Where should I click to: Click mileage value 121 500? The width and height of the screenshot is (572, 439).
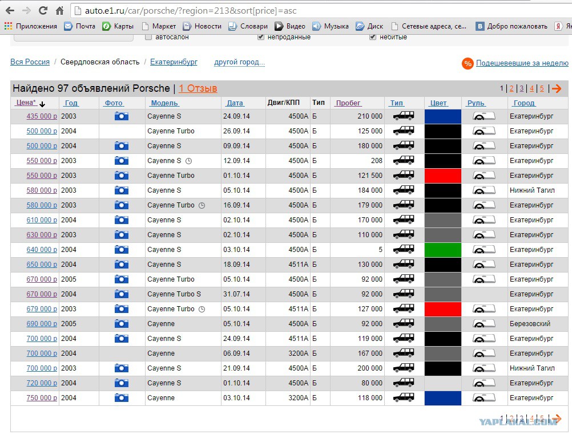coord(370,175)
